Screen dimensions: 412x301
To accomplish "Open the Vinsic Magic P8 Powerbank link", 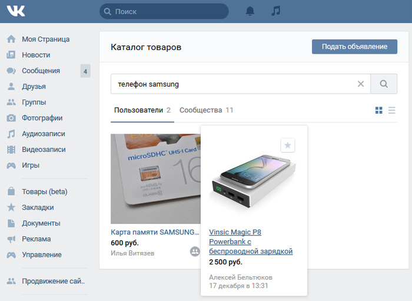I will [251, 242].
